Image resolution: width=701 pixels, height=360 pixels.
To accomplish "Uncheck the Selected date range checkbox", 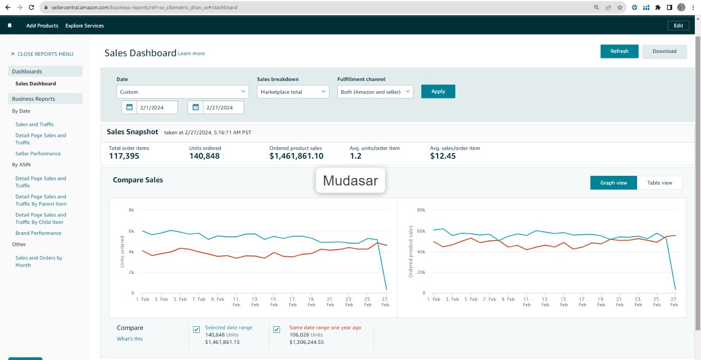I will [x=197, y=329].
